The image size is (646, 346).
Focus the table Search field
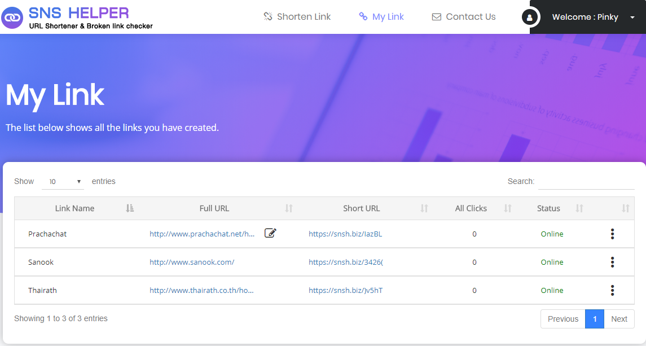tap(586, 182)
